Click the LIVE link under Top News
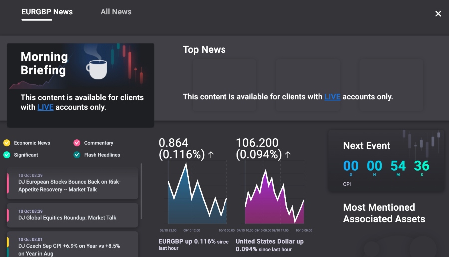The width and height of the screenshot is (449, 257). coord(332,97)
